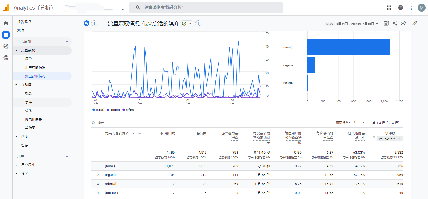This screenshot has width=428, height=199.
Task: Open the Help question mark icon
Action: (x=400, y=8)
